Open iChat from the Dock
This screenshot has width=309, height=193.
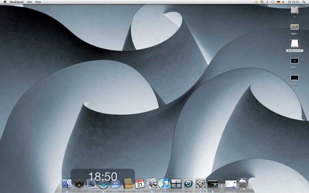click(115, 183)
